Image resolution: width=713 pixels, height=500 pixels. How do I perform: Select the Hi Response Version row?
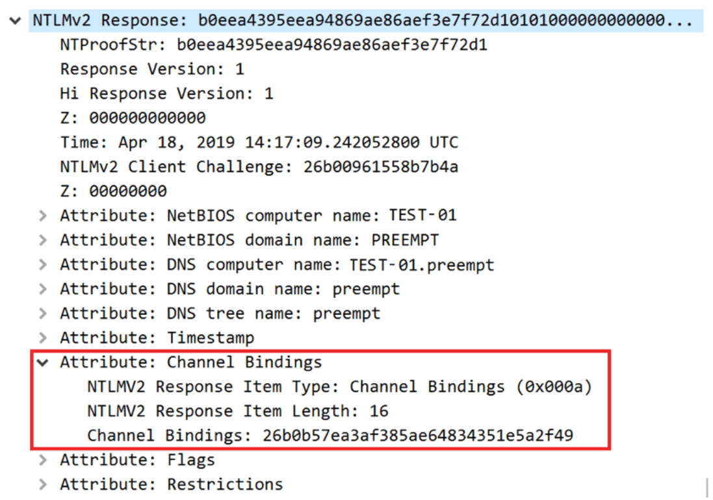coord(166,94)
